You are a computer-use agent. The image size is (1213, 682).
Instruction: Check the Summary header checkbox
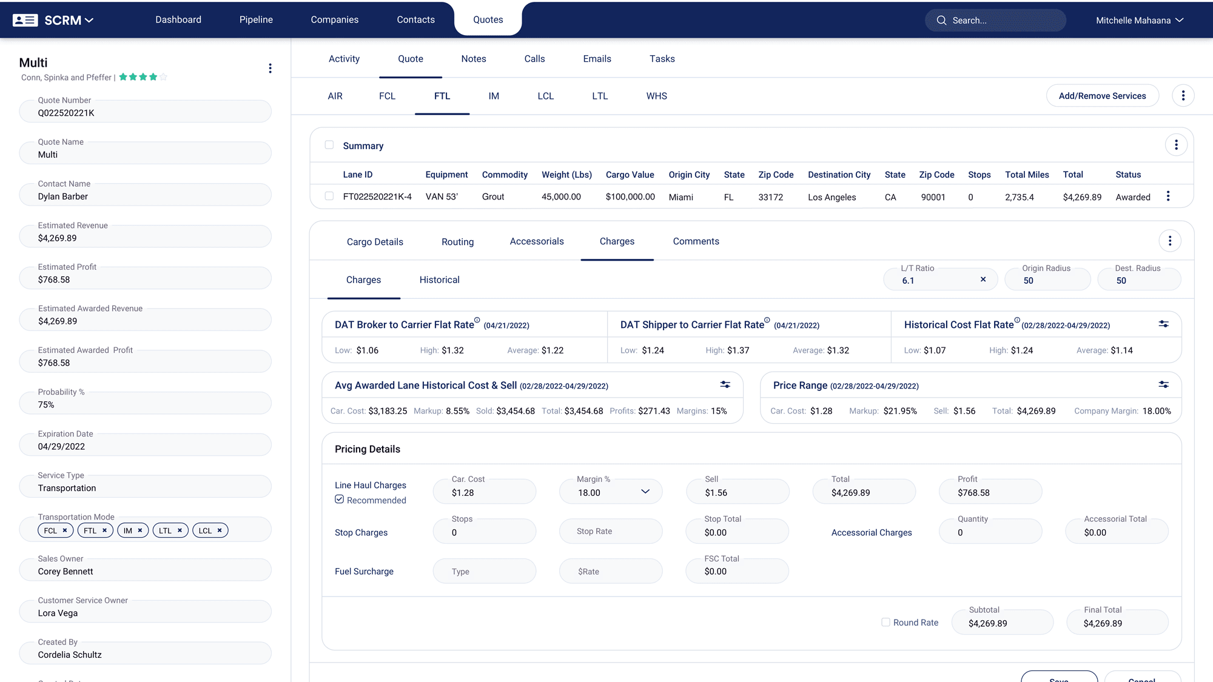click(329, 145)
